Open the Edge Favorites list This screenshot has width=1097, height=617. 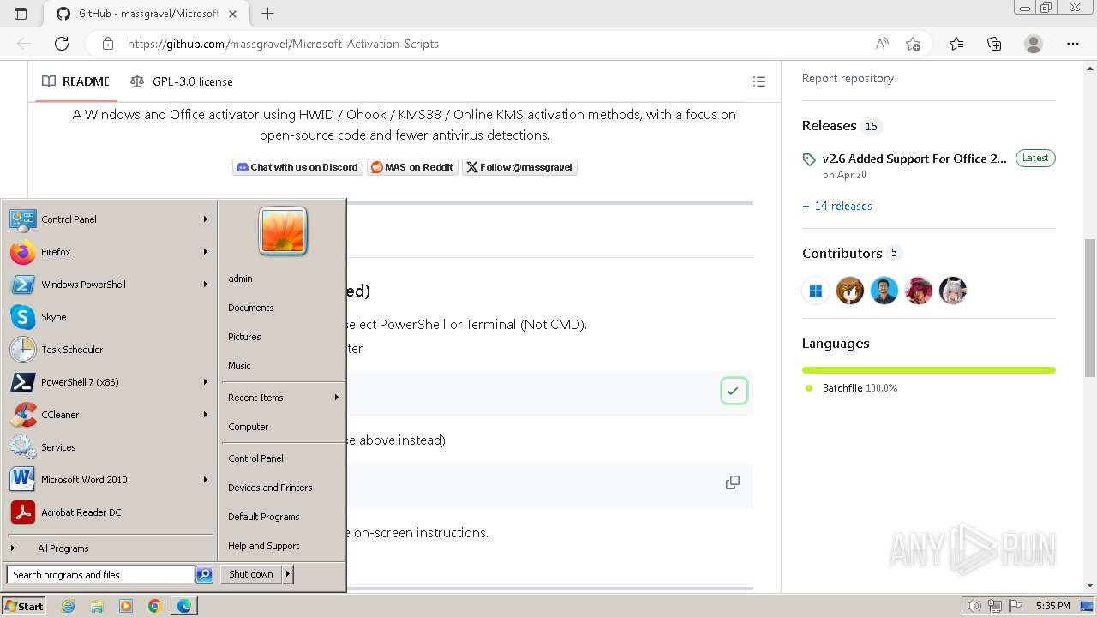click(x=956, y=44)
